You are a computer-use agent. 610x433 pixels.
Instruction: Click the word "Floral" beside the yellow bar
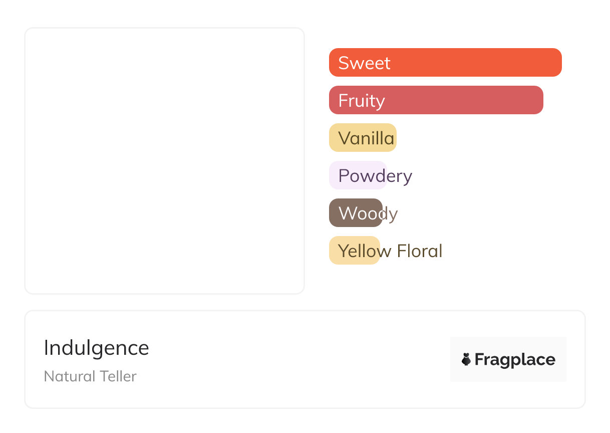[419, 251]
